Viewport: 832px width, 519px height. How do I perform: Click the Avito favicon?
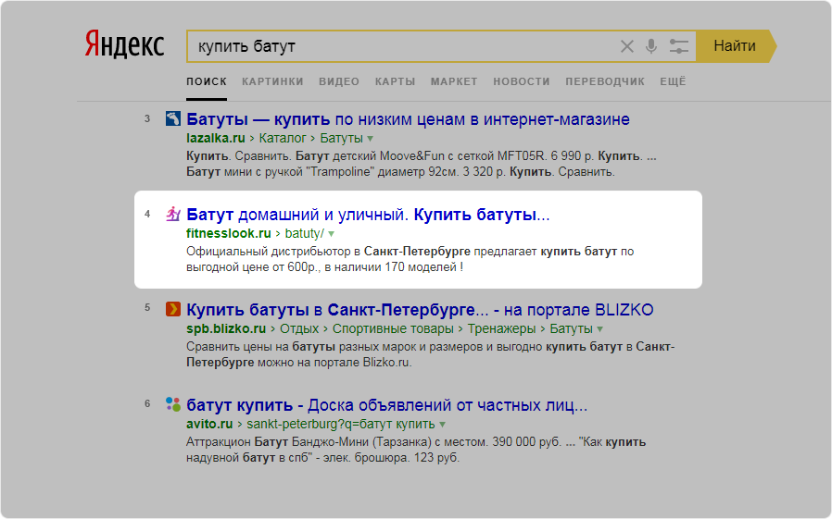(x=172, y=404)
